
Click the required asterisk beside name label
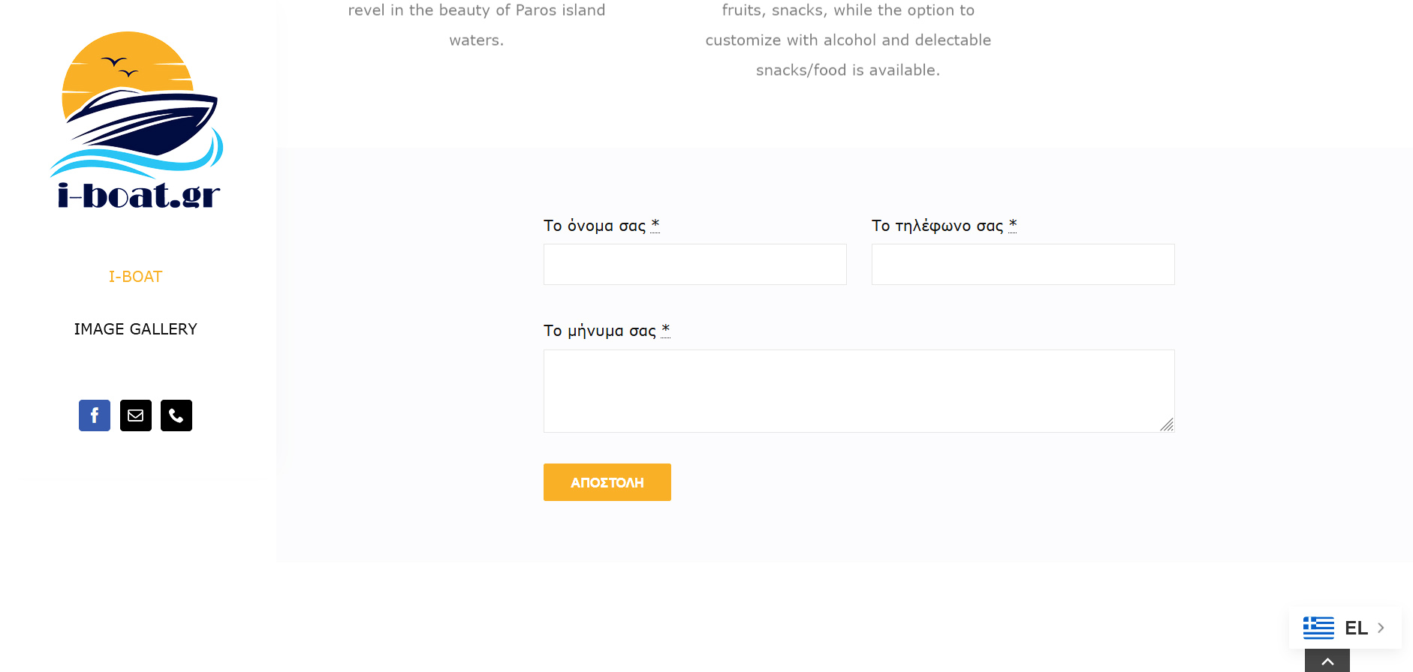655,224
